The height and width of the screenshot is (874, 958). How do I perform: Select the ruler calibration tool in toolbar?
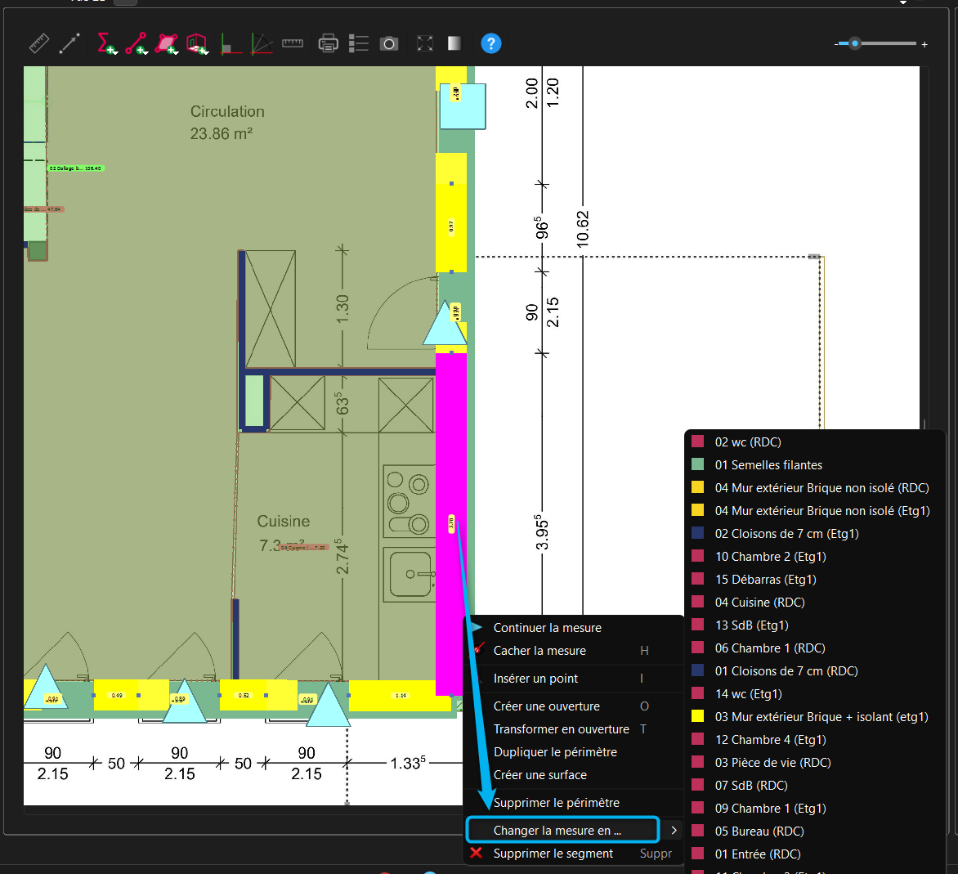[38, 43]
